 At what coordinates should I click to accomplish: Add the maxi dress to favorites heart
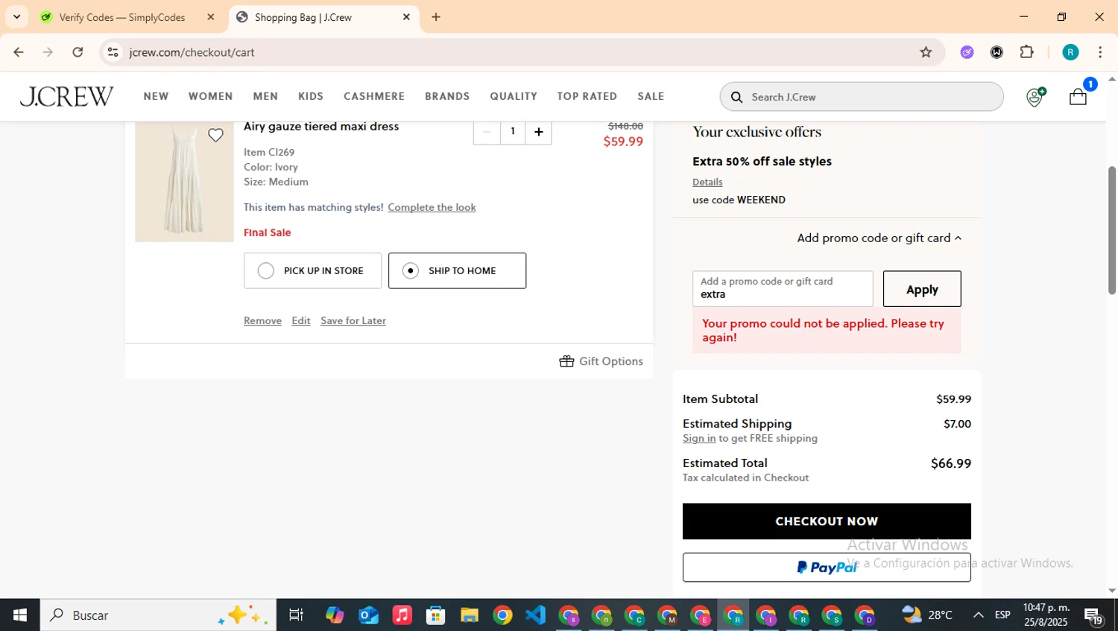215,135
